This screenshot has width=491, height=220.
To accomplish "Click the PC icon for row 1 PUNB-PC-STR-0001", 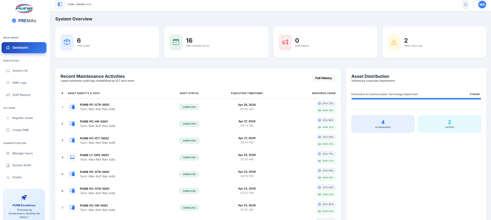I will coord(72,107).
